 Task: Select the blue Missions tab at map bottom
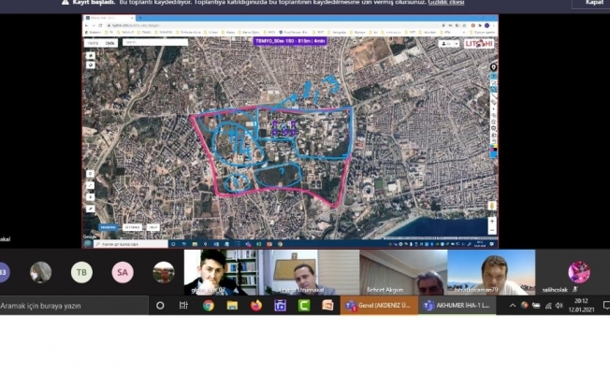(x=109, y=227)
